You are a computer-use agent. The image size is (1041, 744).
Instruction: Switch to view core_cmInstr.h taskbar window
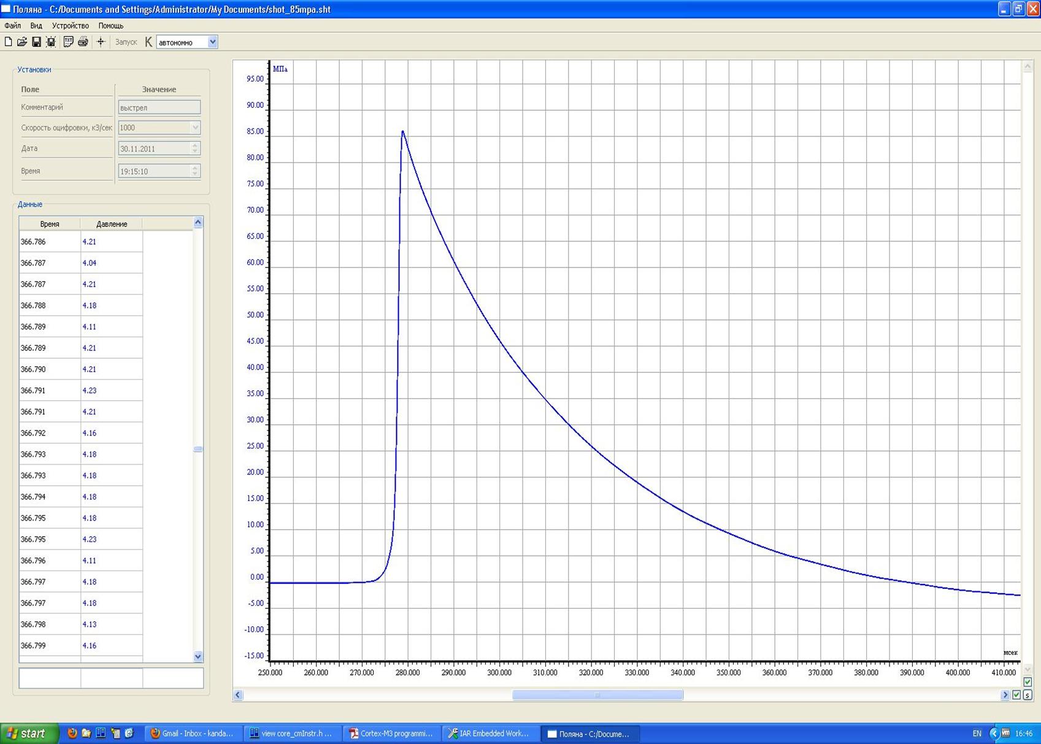pos(292,734)
